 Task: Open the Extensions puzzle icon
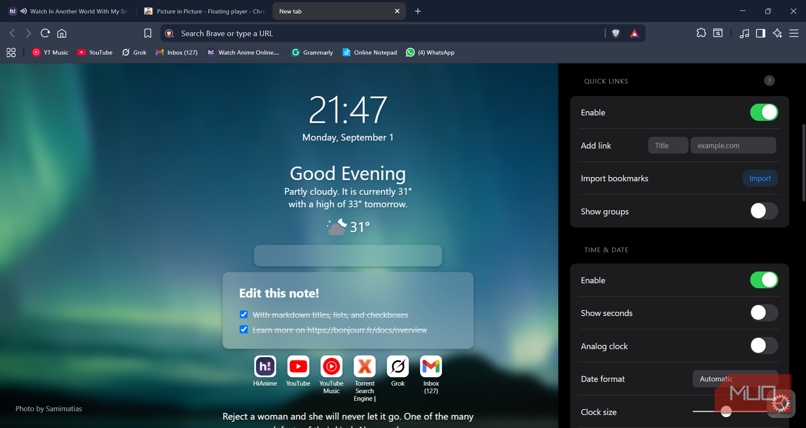click(701, 33)
